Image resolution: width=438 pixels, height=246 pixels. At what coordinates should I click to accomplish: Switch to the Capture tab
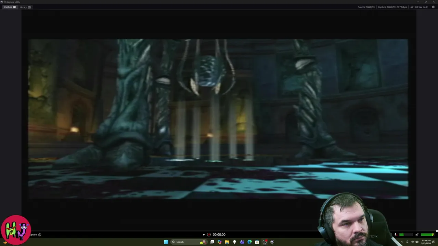coord(10,7)
